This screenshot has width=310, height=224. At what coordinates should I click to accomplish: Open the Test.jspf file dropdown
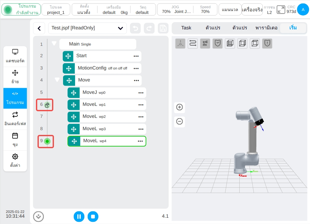[x=87, y=28]
